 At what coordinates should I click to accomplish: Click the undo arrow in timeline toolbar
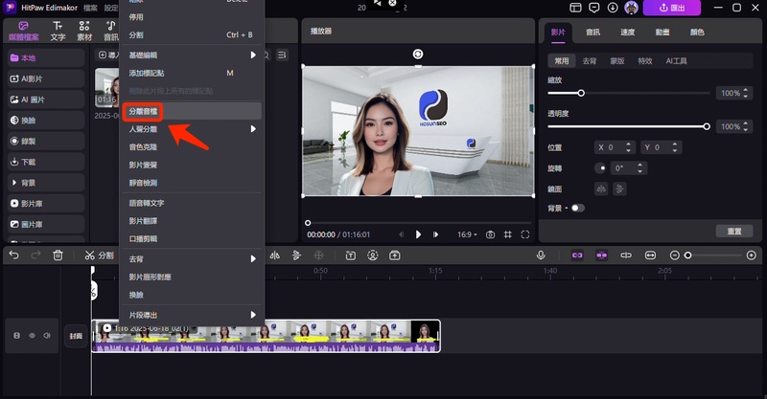pyautogui.click(x=12, y=255)
